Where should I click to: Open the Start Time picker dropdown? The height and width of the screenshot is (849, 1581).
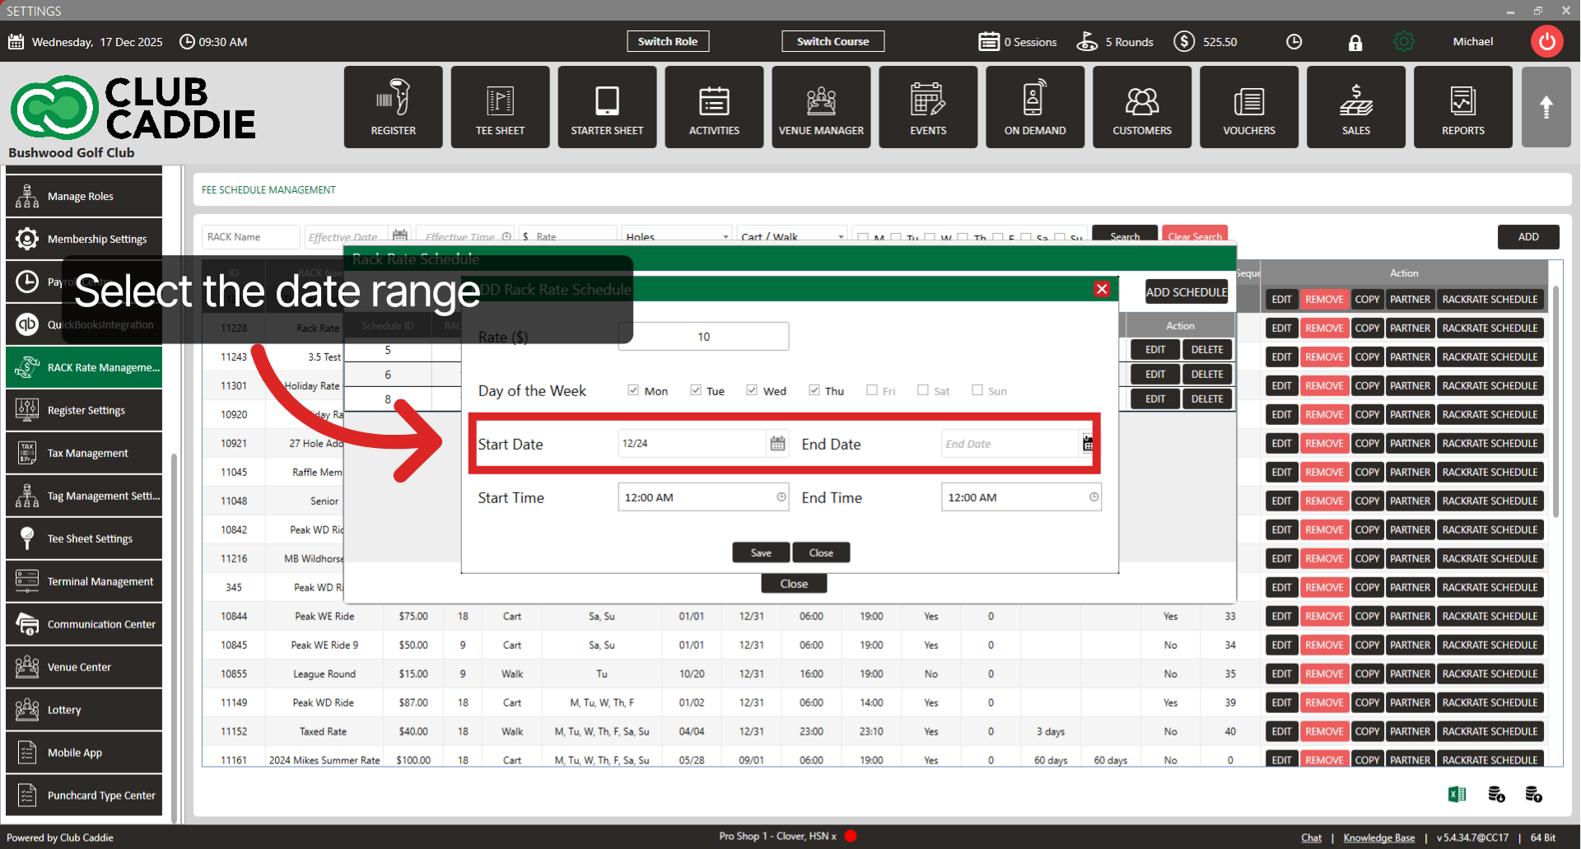coord(781,497)
